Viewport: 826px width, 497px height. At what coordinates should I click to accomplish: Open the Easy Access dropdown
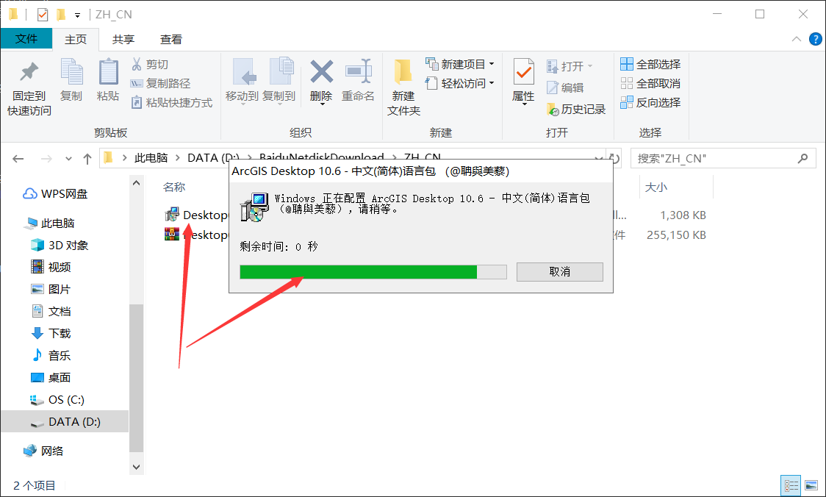pos(460,83)
